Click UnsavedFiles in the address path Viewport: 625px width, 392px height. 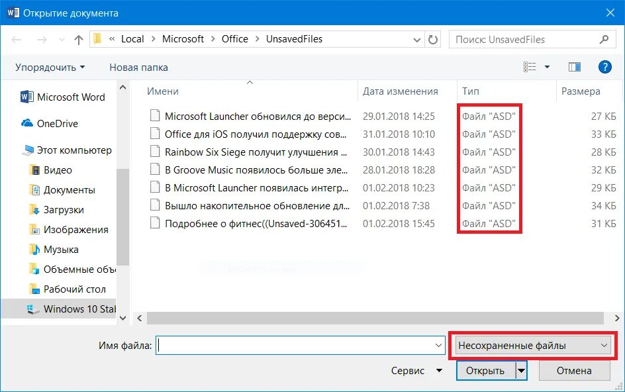coord(294,39)
